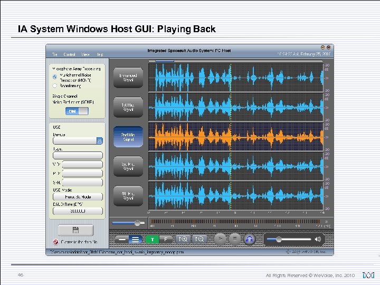
Task: Expand the USB Device dropdown
Action: [100, 140]
